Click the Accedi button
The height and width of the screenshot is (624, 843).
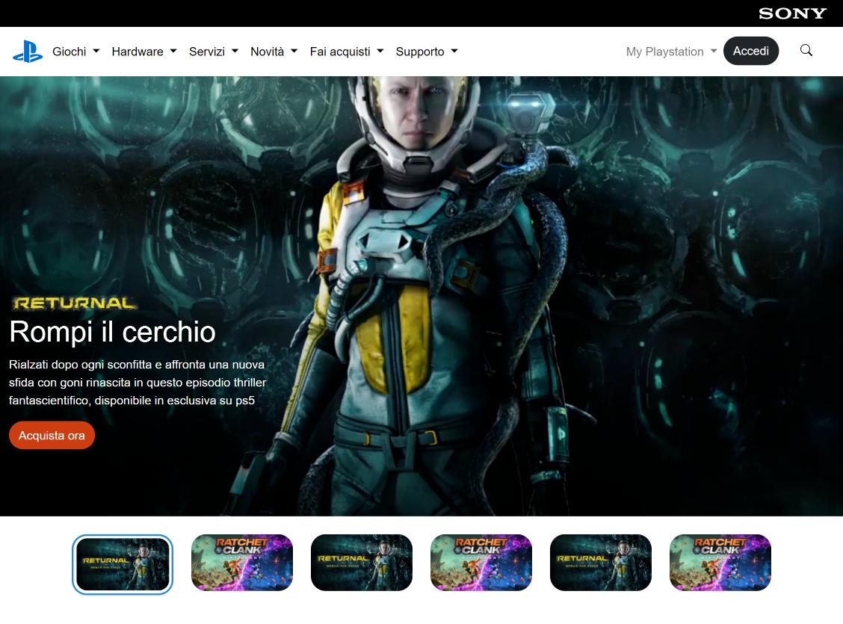(x=751, y=51)
